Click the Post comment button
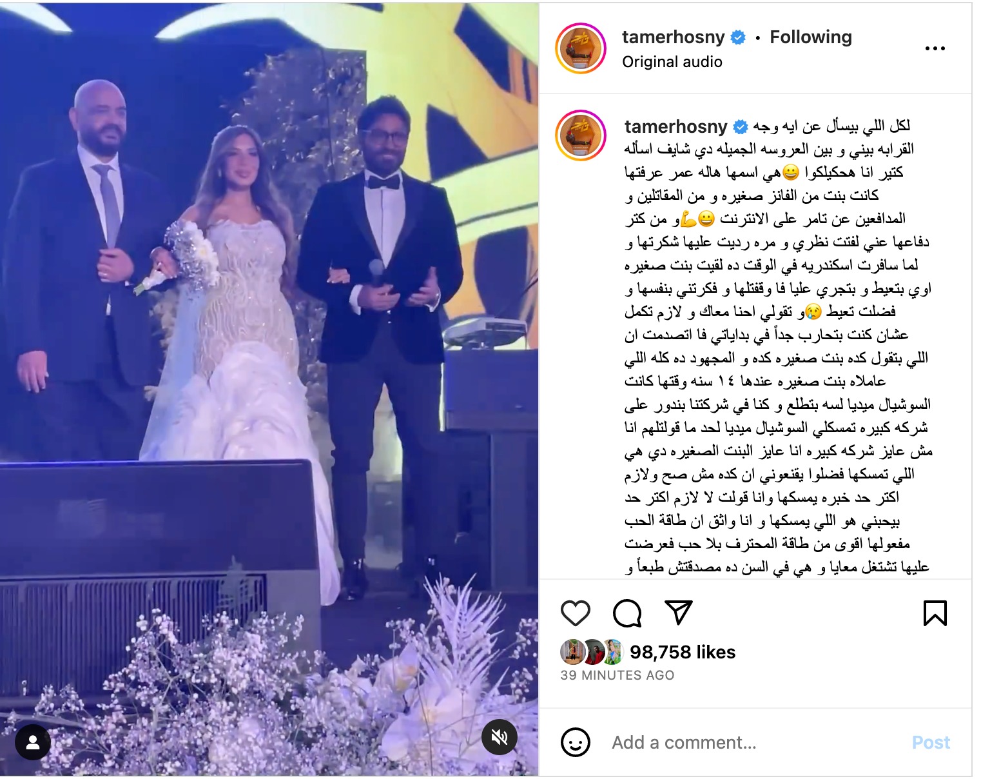 click(931, 742)
